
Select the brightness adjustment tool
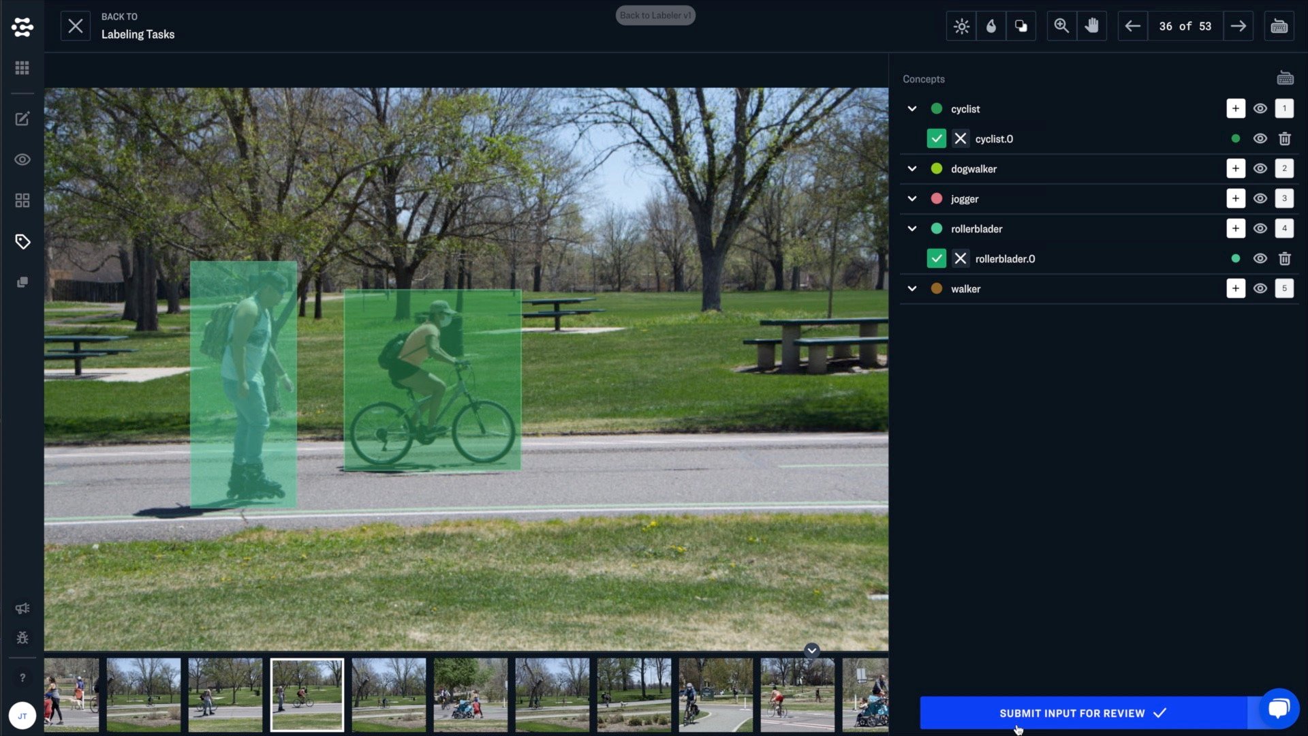pyautogui.click(x=961, y=27)
